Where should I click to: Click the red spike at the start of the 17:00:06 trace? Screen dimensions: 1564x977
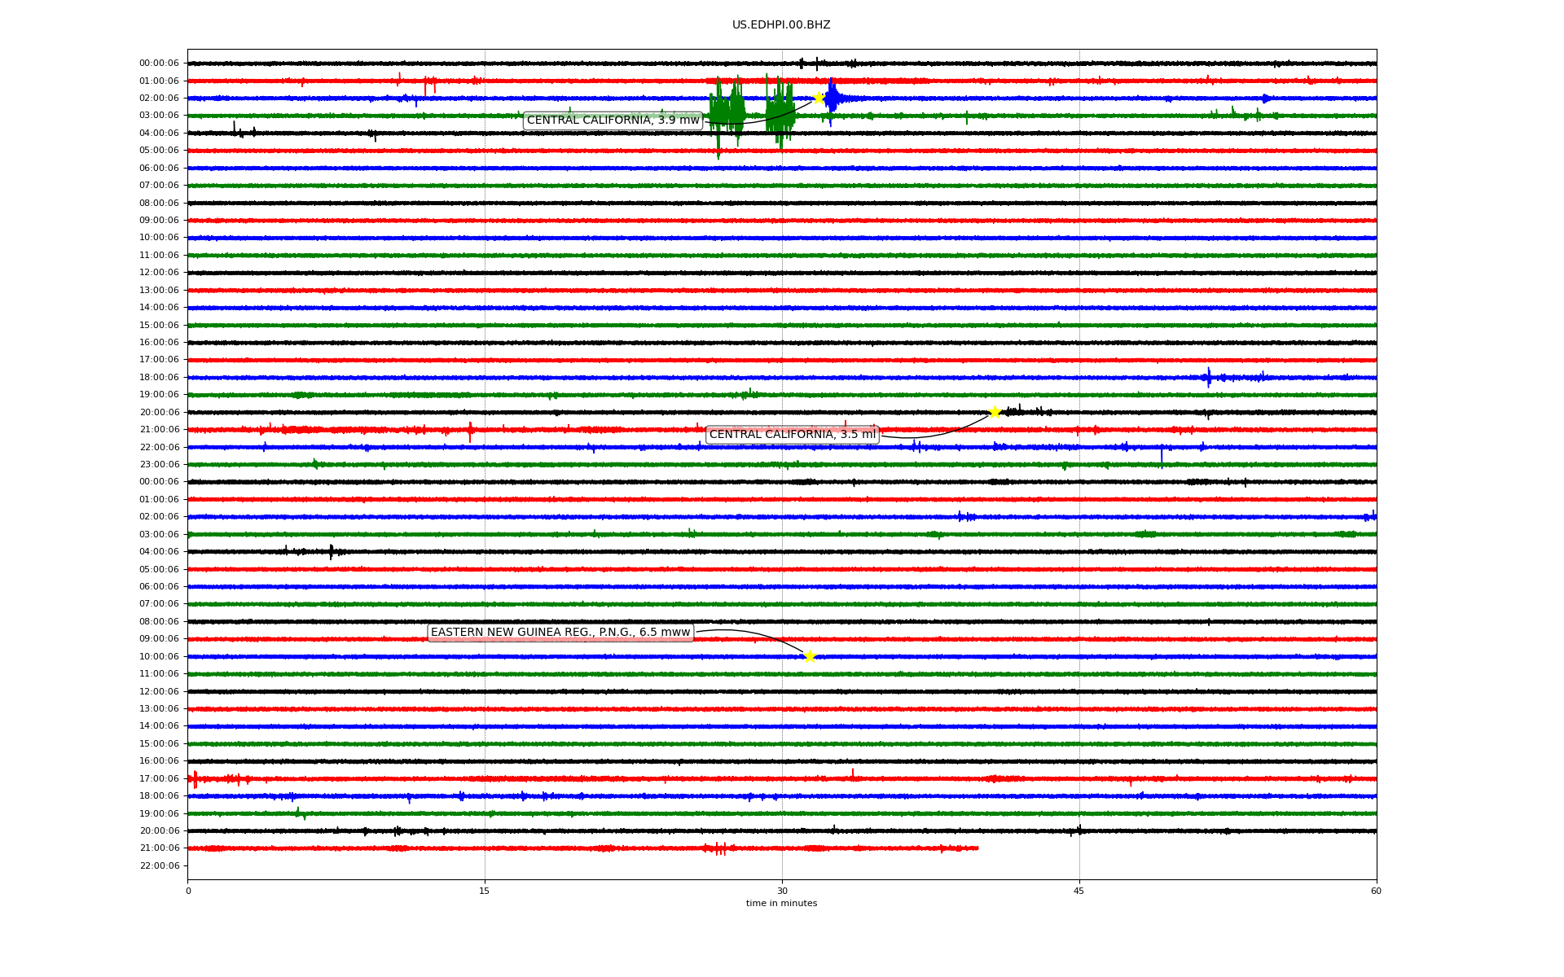195,779
